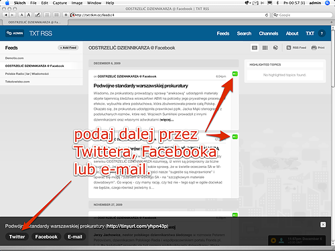Screen dimensions: 335x251
Task: Go forward with the browser forward arrow
Action: (x=12, y=15)
